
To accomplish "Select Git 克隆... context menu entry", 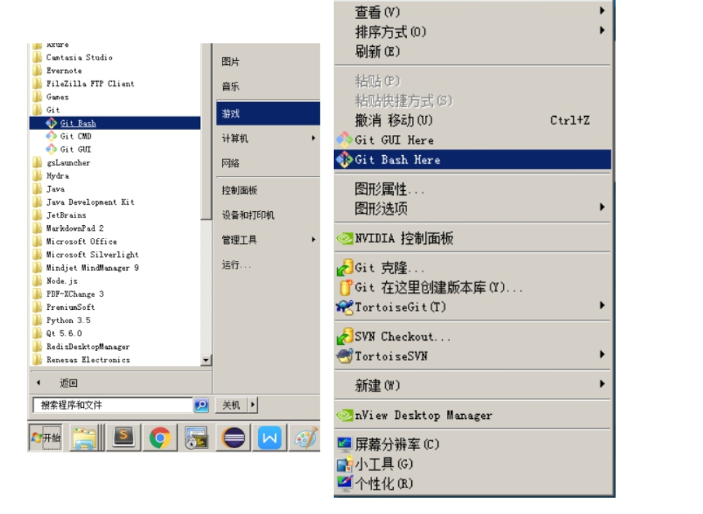I will 472,268.
